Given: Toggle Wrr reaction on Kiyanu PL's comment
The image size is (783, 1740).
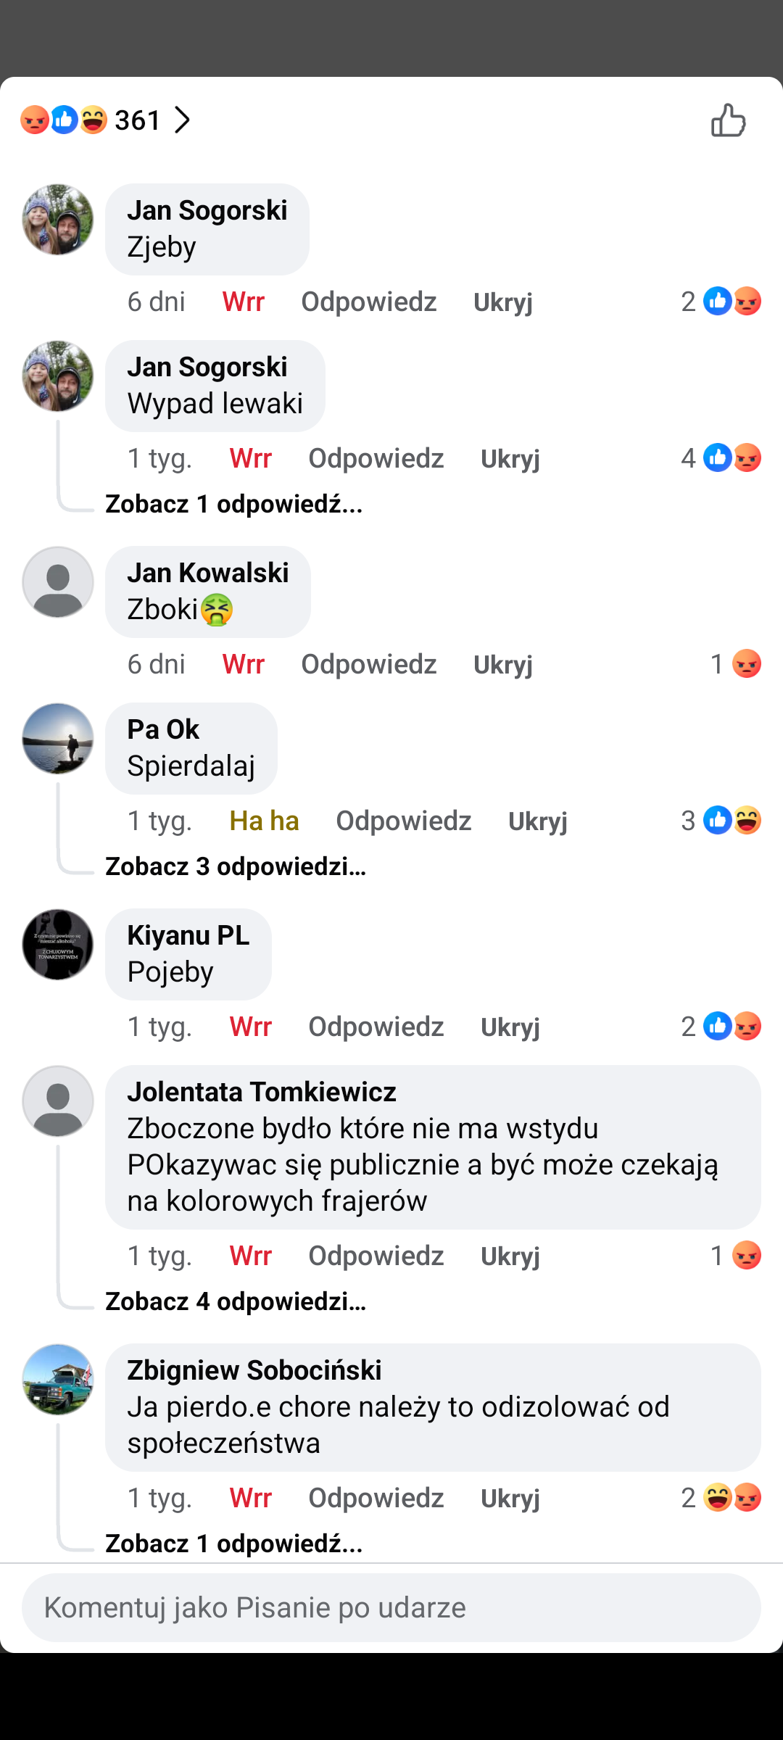Looking at the screenshot, I should pyautogui.click(x=250, y=1027).
